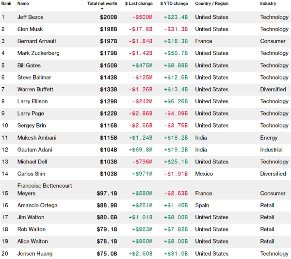Viewport: 291px width, 259px height.
Task: Open Bernard Arnault profile link
Action: point(37,41)
